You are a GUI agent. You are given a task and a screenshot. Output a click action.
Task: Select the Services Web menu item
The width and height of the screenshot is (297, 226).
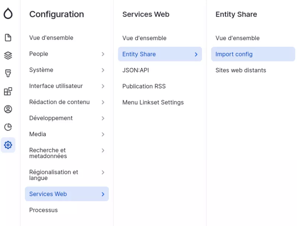point(67,194)
